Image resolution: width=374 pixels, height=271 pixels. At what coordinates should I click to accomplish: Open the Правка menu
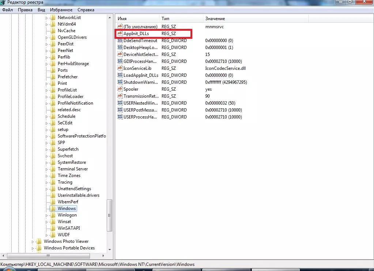tap(25, 10)
